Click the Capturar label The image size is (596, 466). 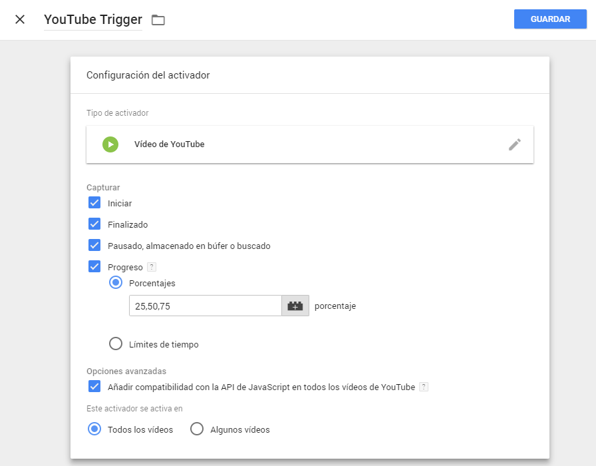click(103, 188)
